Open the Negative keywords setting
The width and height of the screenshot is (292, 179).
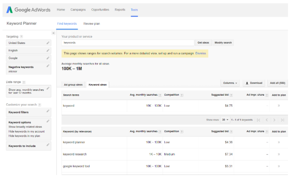pos(29,68)
